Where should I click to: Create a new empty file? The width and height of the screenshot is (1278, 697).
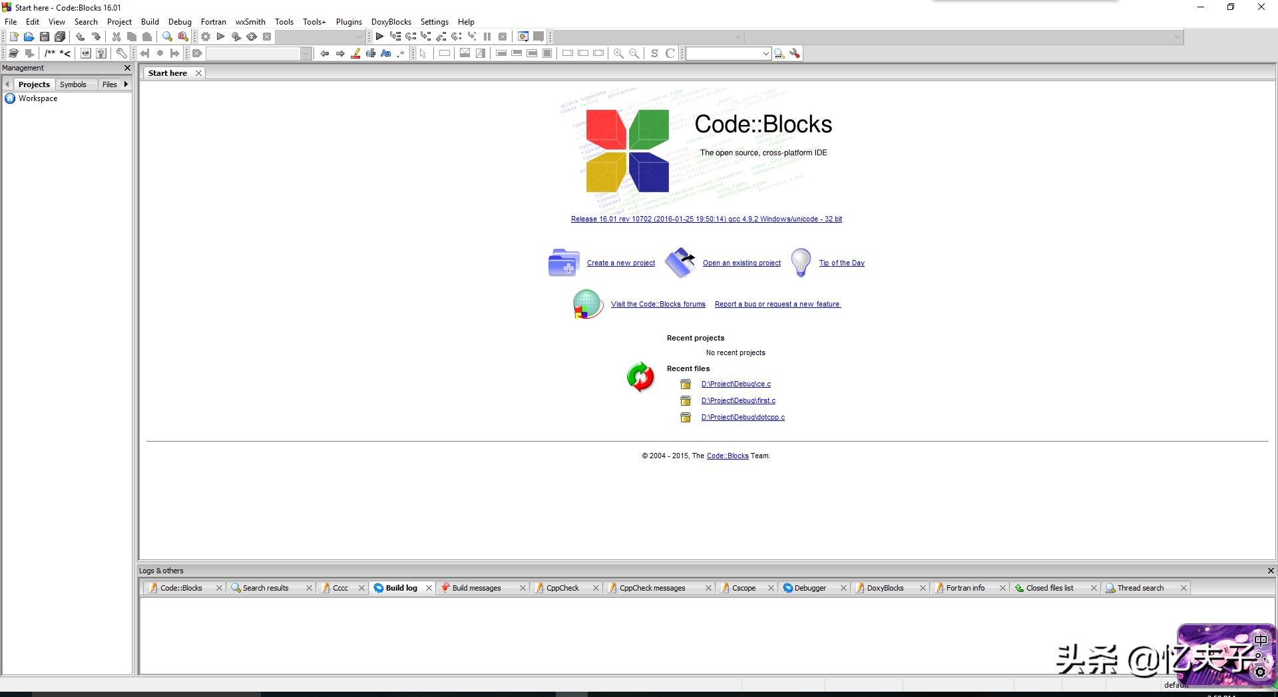tap(14, 37)
